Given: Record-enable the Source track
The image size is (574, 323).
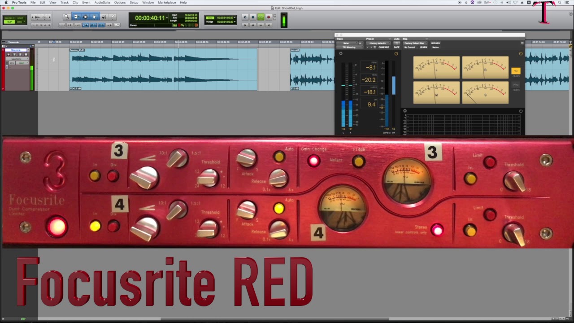Looking at the screenshot, I should point(9,54).
